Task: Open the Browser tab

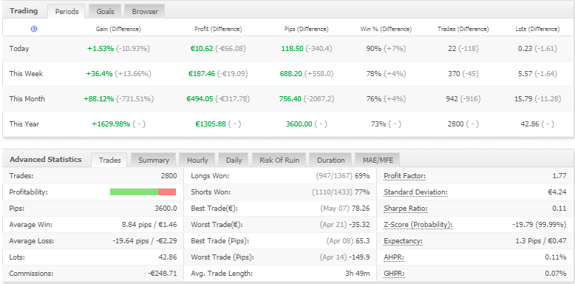Action: pyautogui.click(x=145, y=11)
